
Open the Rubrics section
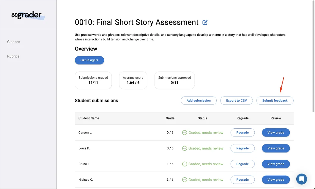[x=13, y=56]
